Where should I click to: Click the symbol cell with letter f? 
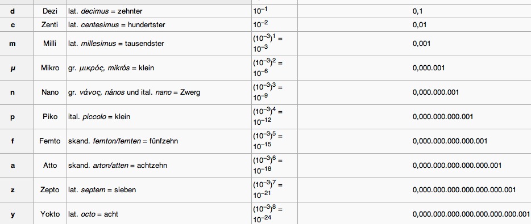pos(13,141)
